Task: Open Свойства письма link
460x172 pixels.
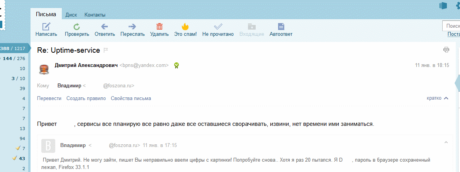Action: tap(131, 98)
